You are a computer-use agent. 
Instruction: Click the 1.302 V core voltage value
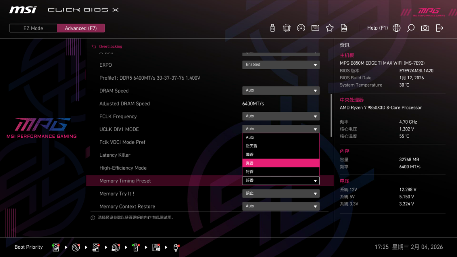coord(407,129)
